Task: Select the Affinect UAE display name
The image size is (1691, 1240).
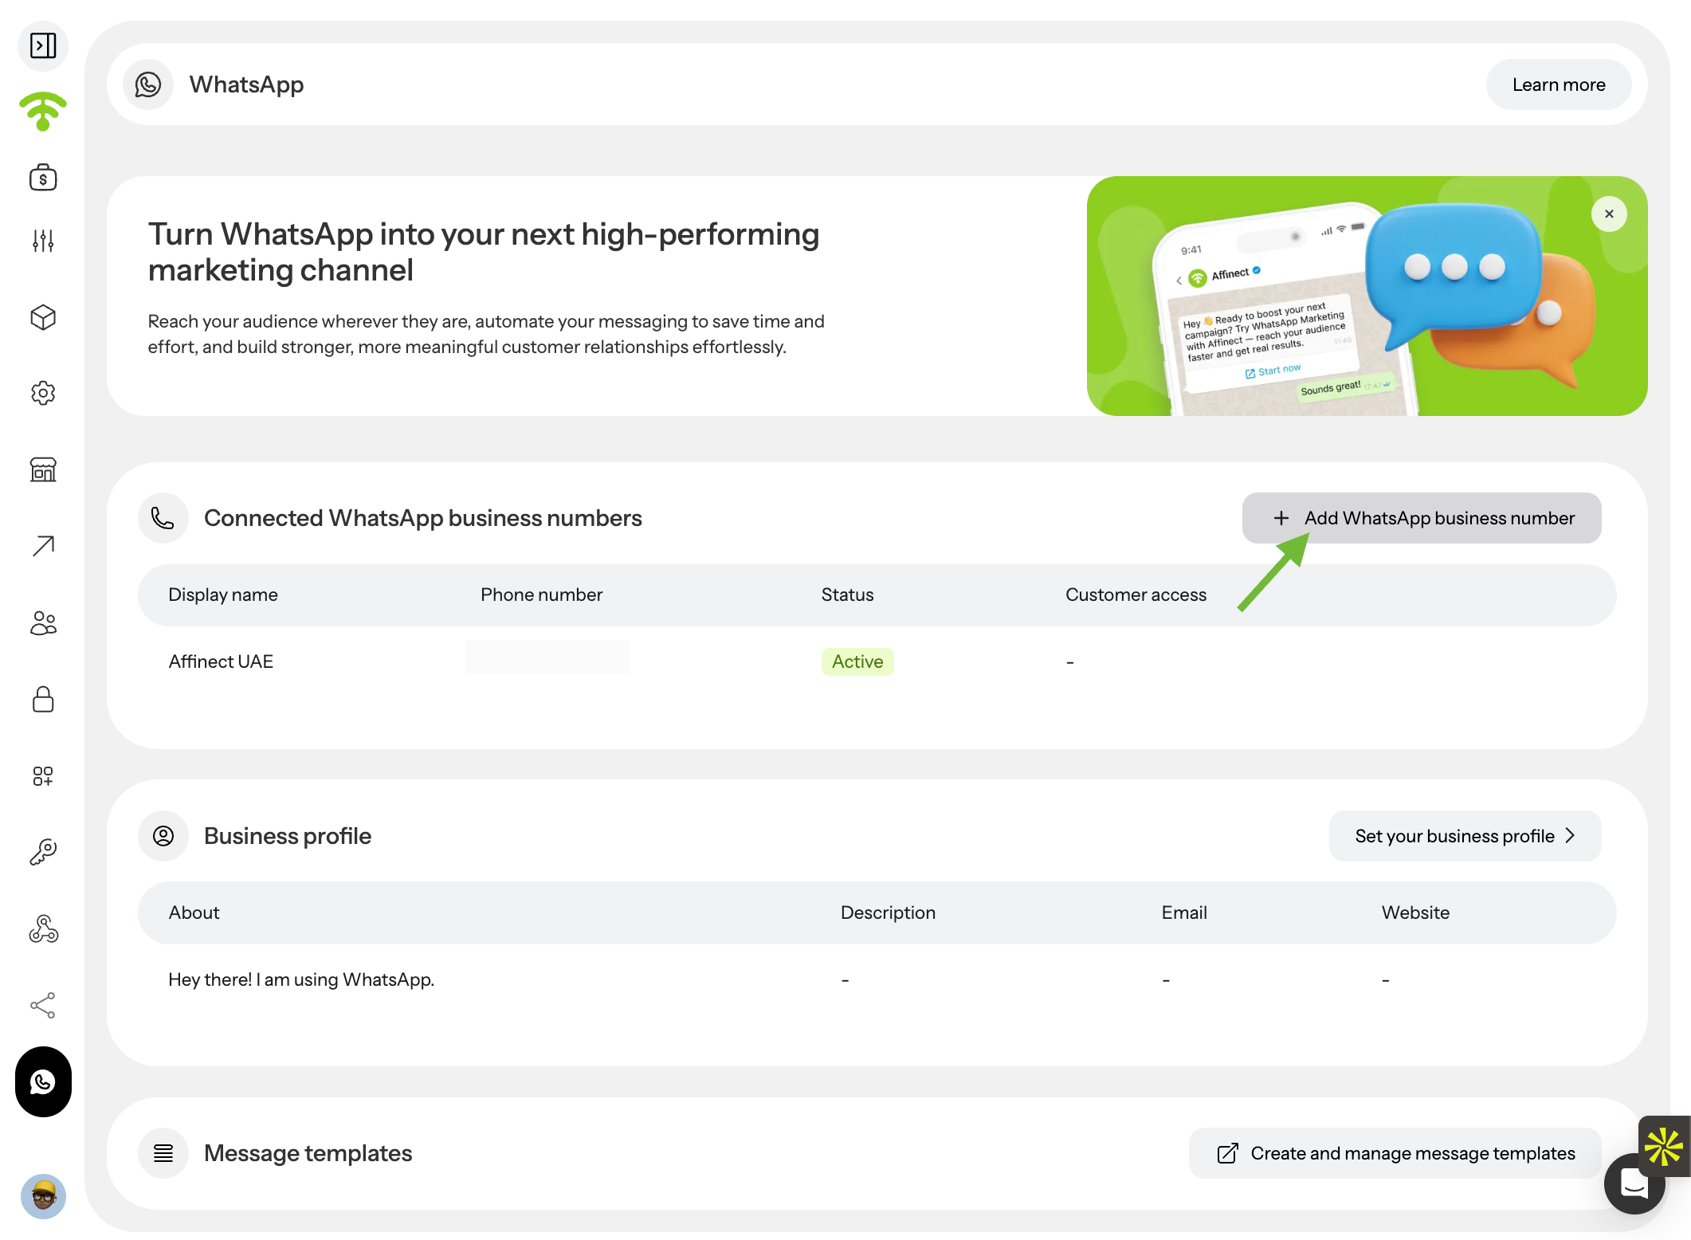Action: [221, 661]
